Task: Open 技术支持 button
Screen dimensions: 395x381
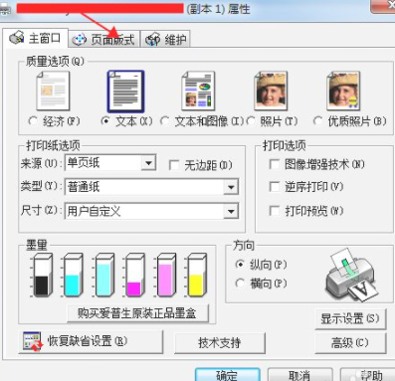Action: point(220,342)
